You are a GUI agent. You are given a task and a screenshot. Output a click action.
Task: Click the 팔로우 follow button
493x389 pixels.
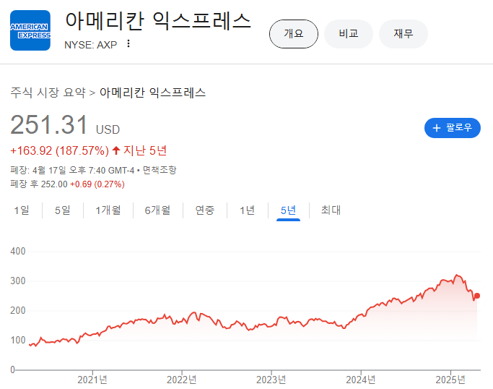(453, 128)
